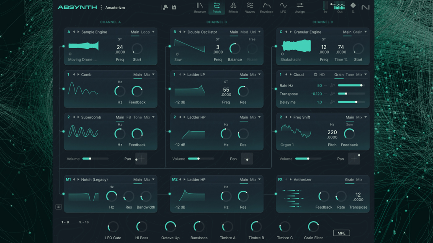Toggle power on the Cloud module

316,74
